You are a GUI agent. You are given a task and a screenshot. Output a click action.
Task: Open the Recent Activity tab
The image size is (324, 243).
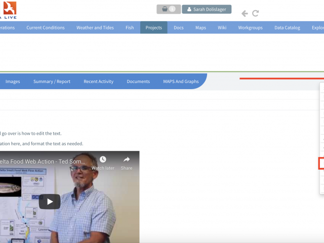(x=99, y=82)
